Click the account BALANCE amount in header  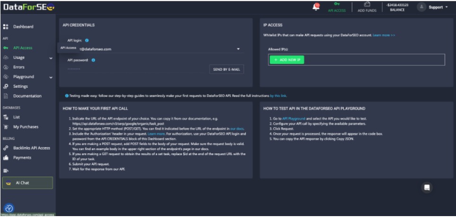click(x=397, y=5)
